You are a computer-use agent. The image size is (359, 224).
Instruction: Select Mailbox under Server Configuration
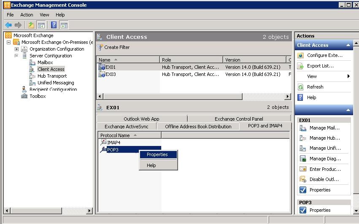(45, 62)
